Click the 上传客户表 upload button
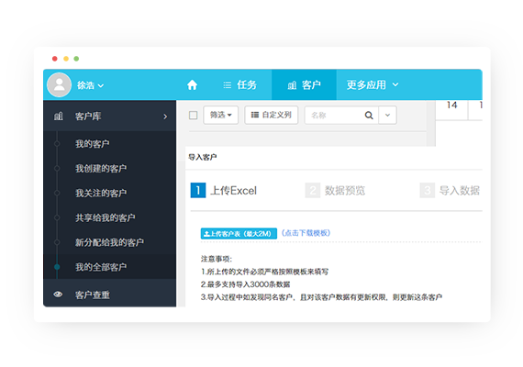The width and height of the screenshot is (523, 367). 239,234
